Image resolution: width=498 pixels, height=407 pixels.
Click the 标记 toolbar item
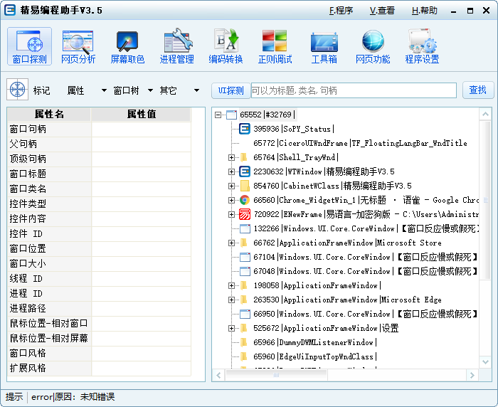click(x=41, y=90)
